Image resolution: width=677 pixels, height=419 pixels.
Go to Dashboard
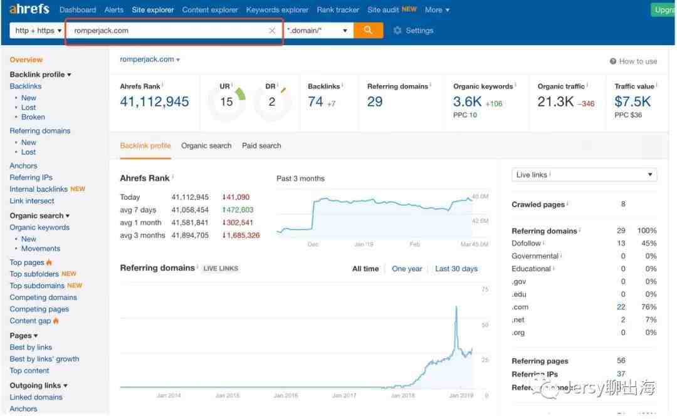[x=78, y=9]
